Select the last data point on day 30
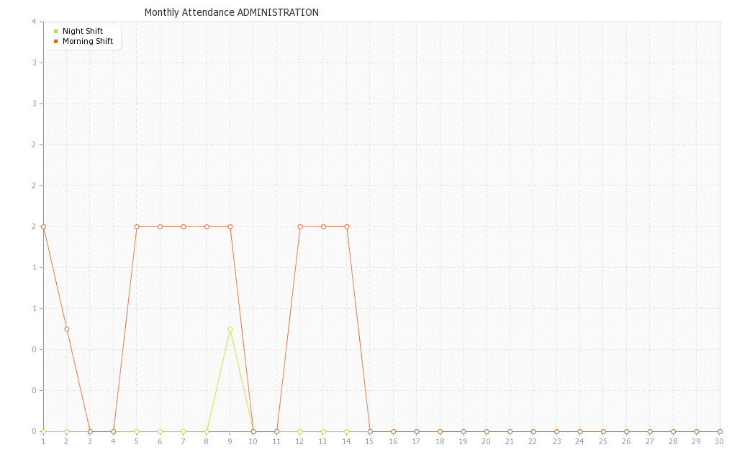Image resolution: width=737 pixels, height=460 pixels. 720,431
